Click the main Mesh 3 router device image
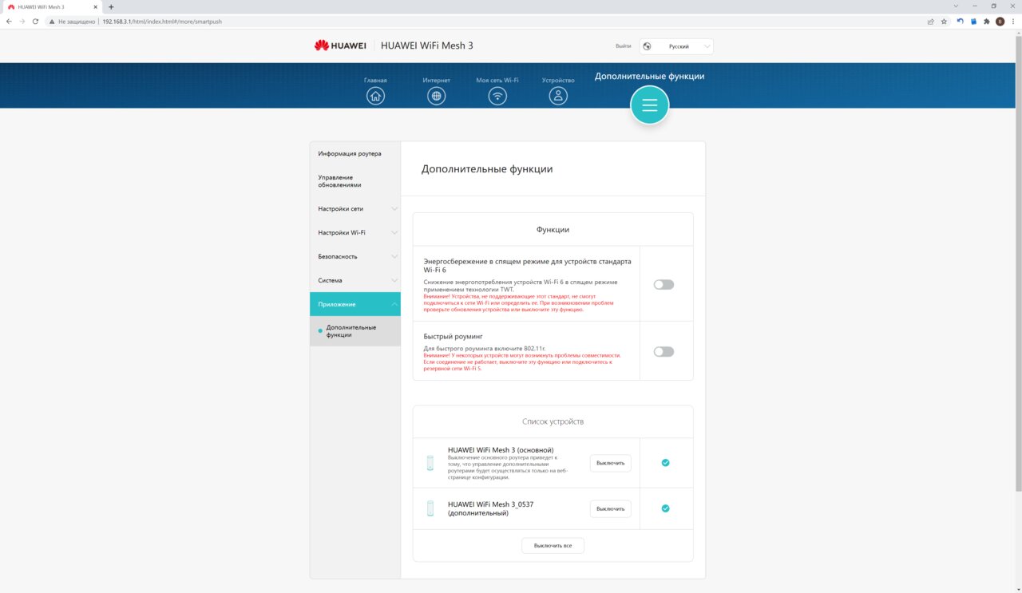Image resolution: width=1022 pixels, height=593 pixels. click(x=430, y=463)
